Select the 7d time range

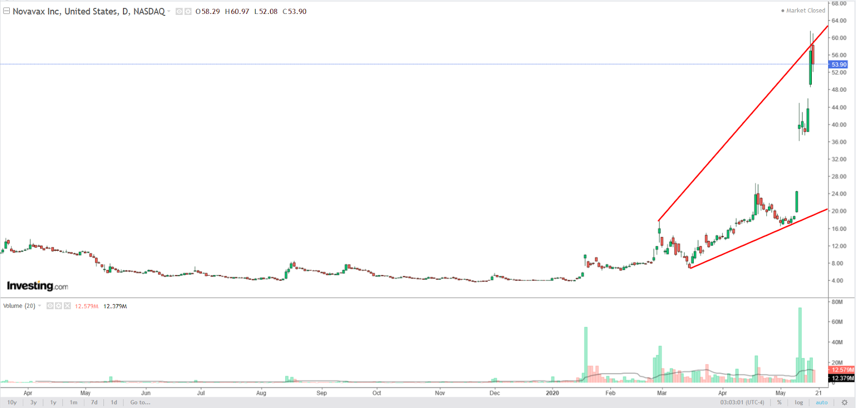click(x=94, y=402)
